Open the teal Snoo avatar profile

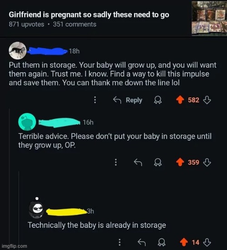coord(27,122)
